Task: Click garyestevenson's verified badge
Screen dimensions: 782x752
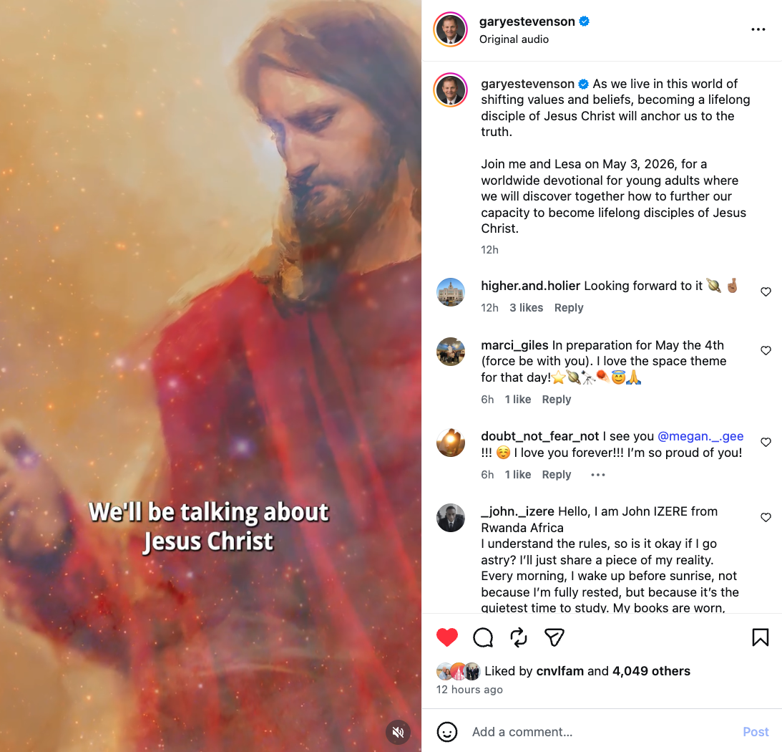Action: (x=584, y=21)
